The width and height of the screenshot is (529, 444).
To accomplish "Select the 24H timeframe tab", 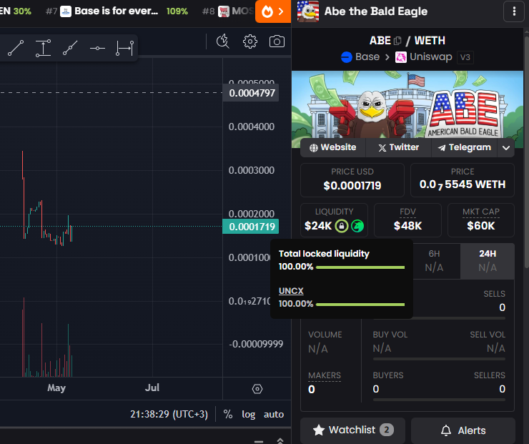I will (488, 261).
